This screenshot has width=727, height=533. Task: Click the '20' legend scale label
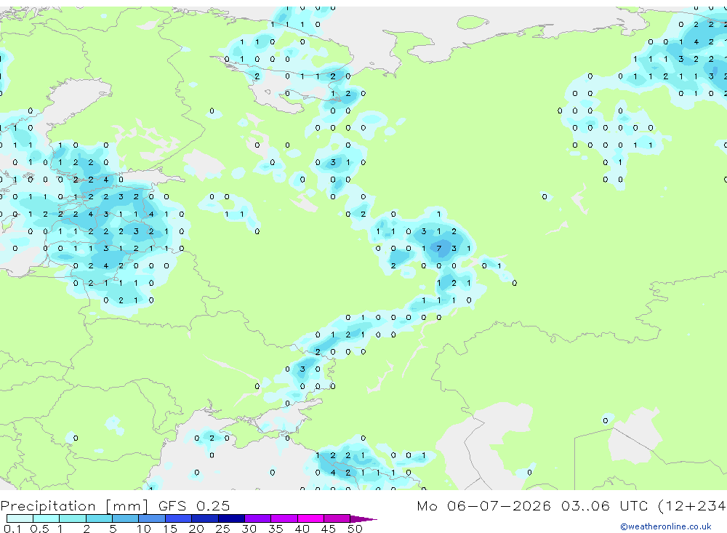(x=196, y=529)
